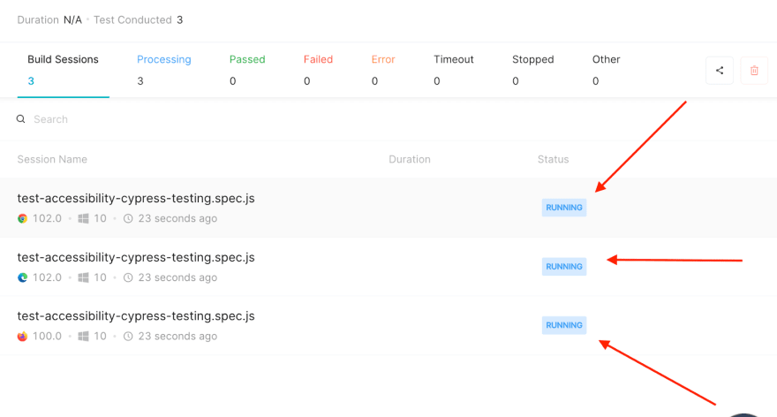Open the Failed tab

pos(318,70)
